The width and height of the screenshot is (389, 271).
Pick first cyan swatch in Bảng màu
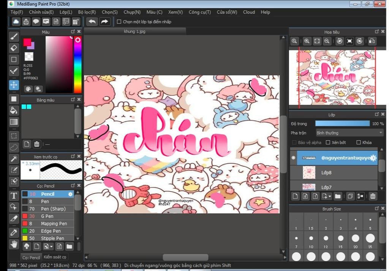click(24, 107)
